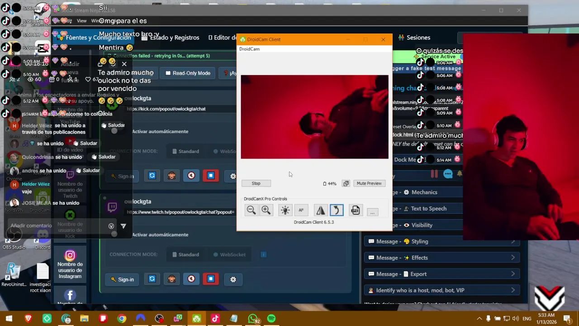579x326 pixels.
Task: Open Brave browser from taskbar
Action: pos(28,319)
